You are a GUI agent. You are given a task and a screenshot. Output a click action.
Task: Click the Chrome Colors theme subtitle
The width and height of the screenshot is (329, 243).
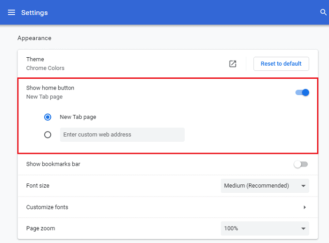tap(45, 68)
